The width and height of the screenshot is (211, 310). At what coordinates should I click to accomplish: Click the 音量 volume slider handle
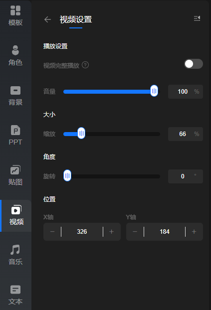coord(154,91)
